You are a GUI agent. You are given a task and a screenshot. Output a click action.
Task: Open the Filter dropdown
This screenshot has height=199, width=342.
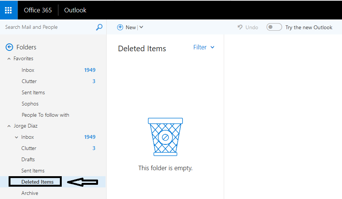coord(204,47)
